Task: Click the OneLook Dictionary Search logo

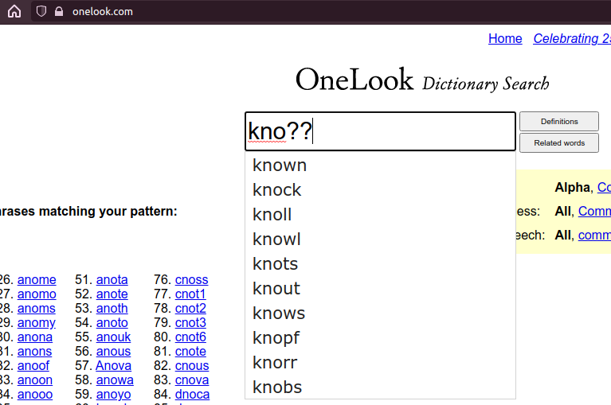Action: tap(422, 80)
